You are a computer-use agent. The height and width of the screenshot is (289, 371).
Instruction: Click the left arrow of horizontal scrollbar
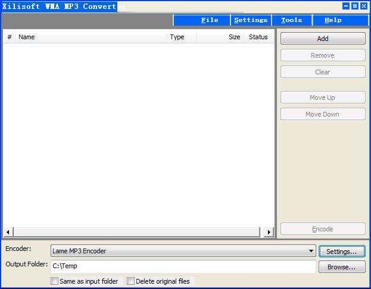8,232
